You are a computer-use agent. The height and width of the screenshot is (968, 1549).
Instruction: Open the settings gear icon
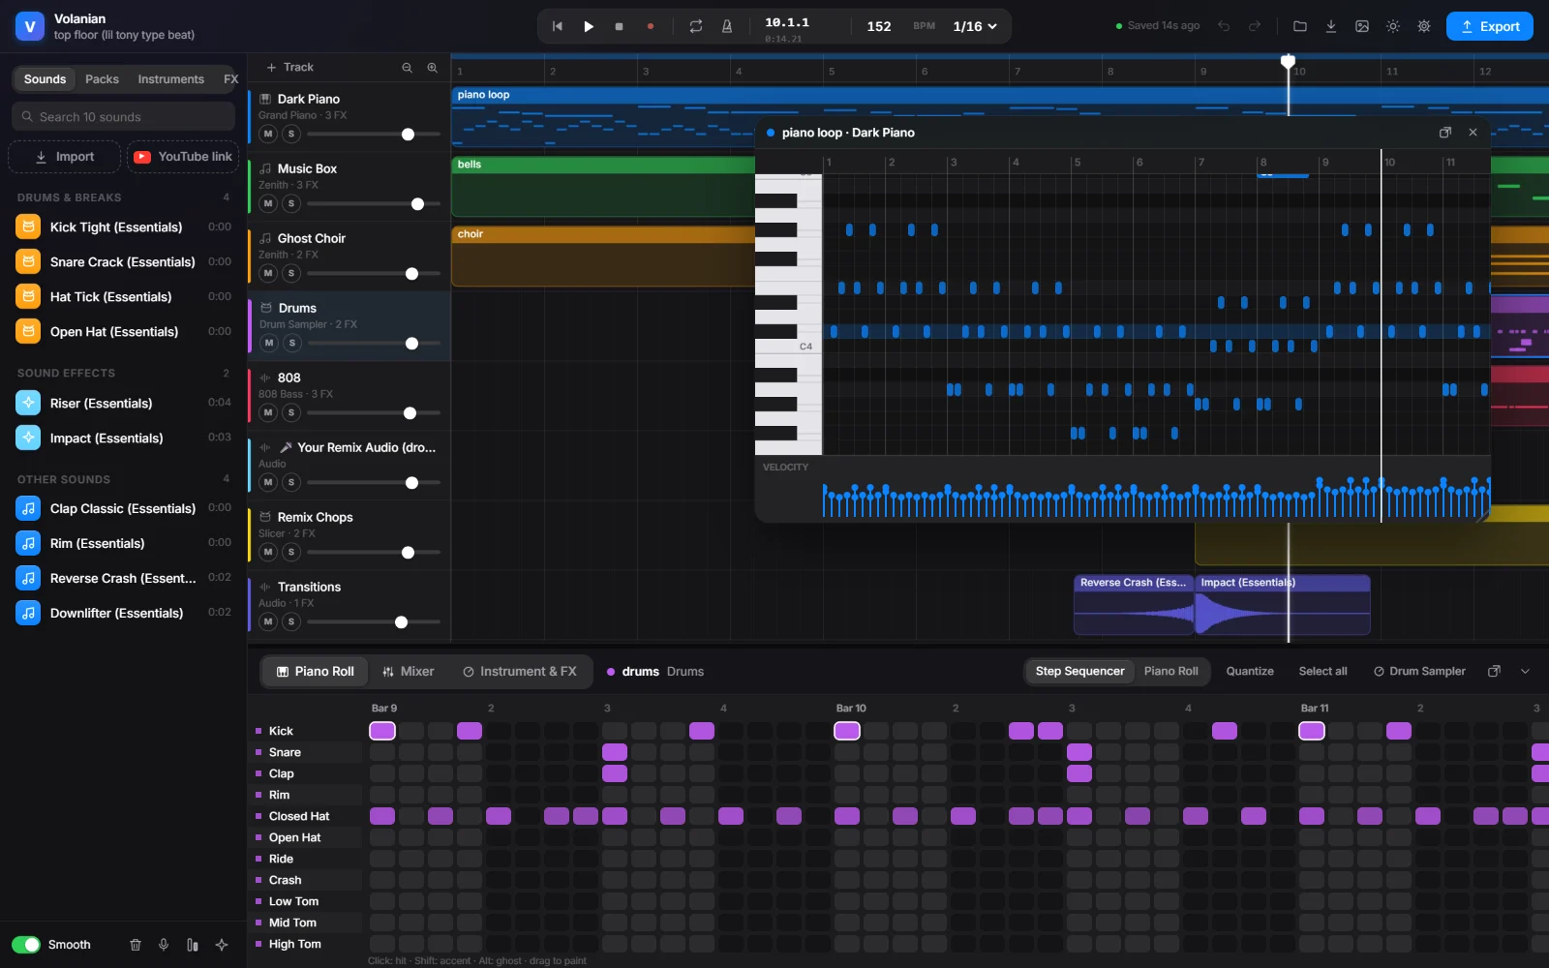(1424, 26)
